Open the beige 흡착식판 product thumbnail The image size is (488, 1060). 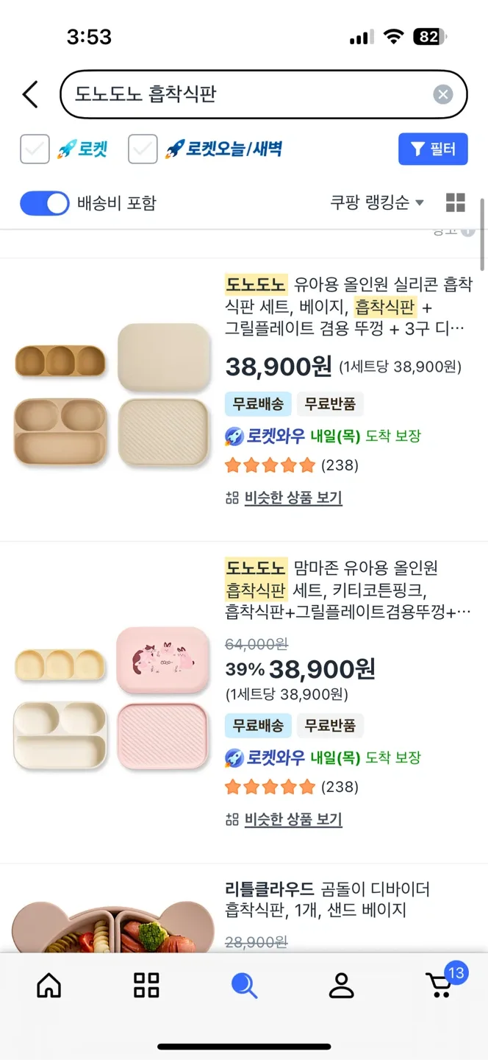[112, 395]
